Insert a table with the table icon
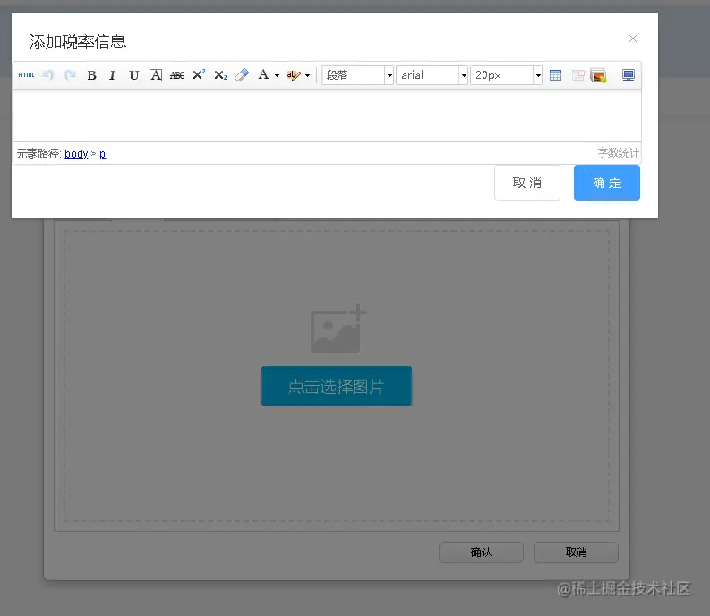710x616 pixels. (x=555, y=75)
